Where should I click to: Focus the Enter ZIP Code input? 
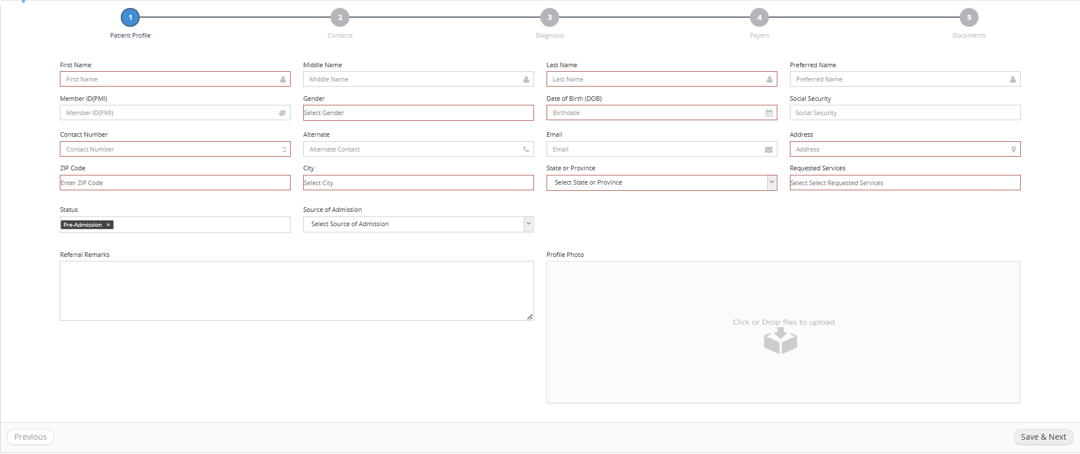tap(175, 183)
